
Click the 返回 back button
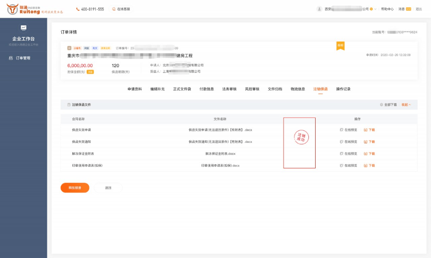point(108,188)
